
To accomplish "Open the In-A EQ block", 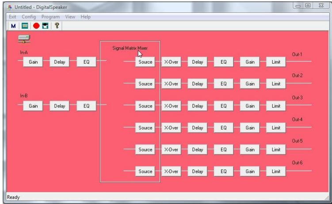I will coord(86,62).
